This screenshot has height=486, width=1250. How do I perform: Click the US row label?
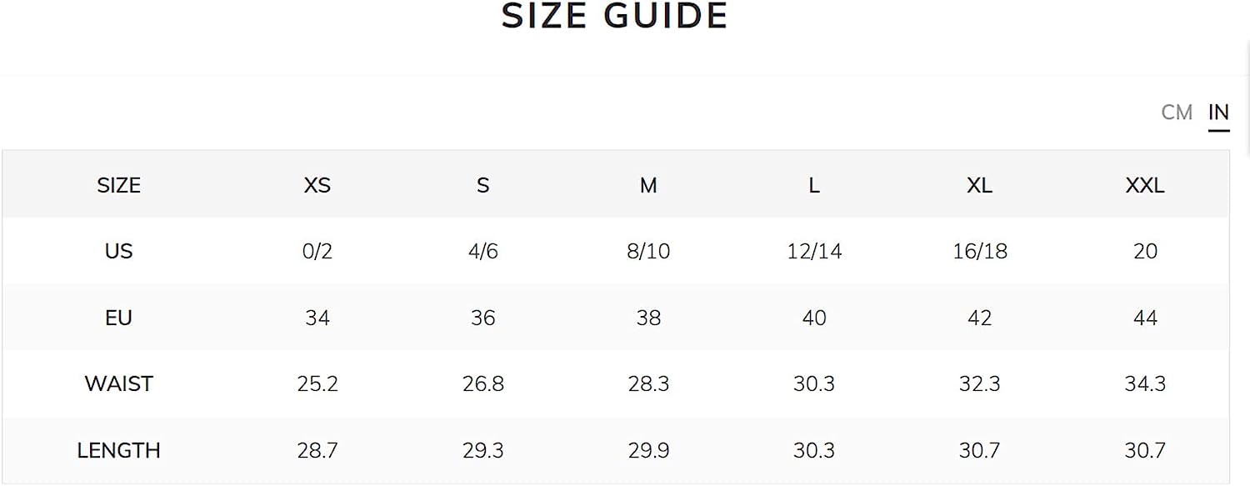coord(118,251)
